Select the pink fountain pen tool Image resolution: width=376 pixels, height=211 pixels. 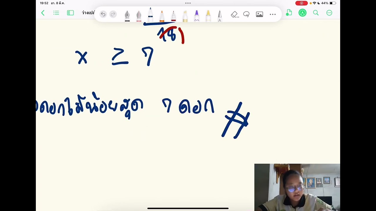(x=139, y=16)
